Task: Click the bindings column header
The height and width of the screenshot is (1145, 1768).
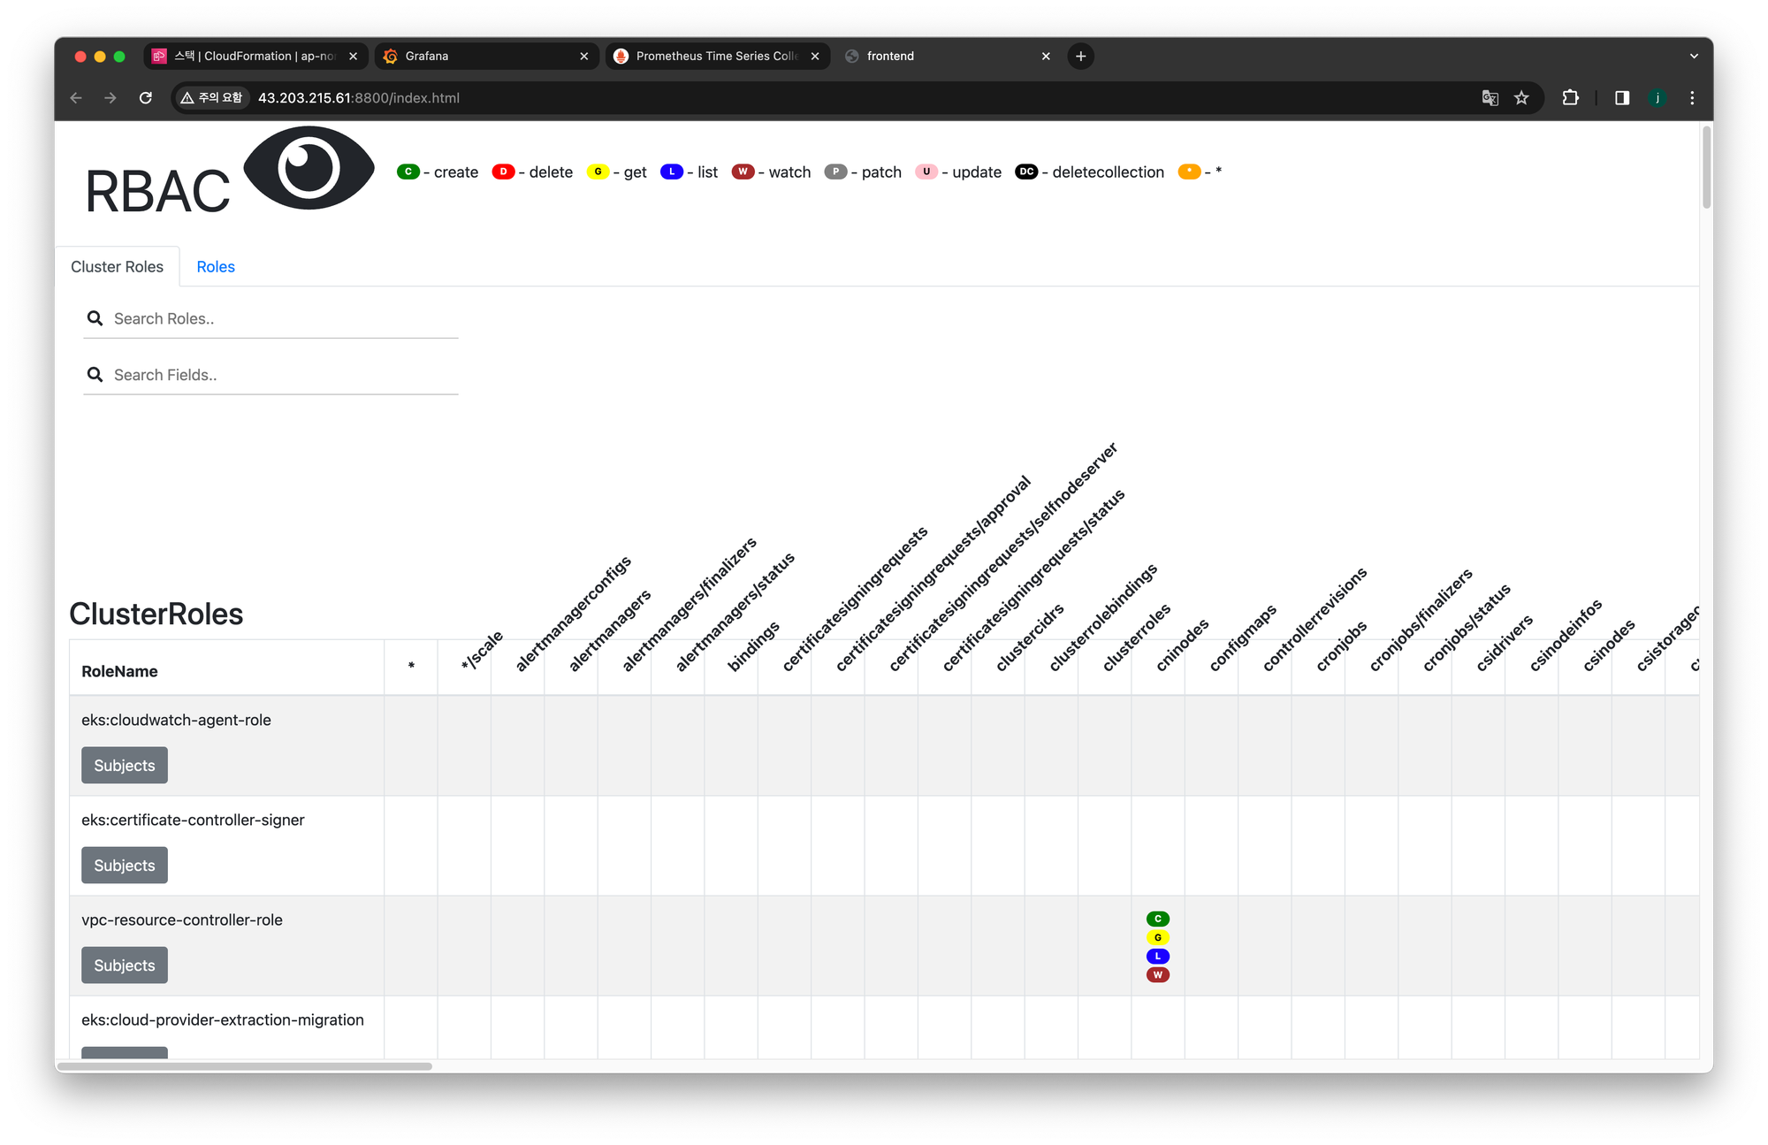Action: click(753, 646)
